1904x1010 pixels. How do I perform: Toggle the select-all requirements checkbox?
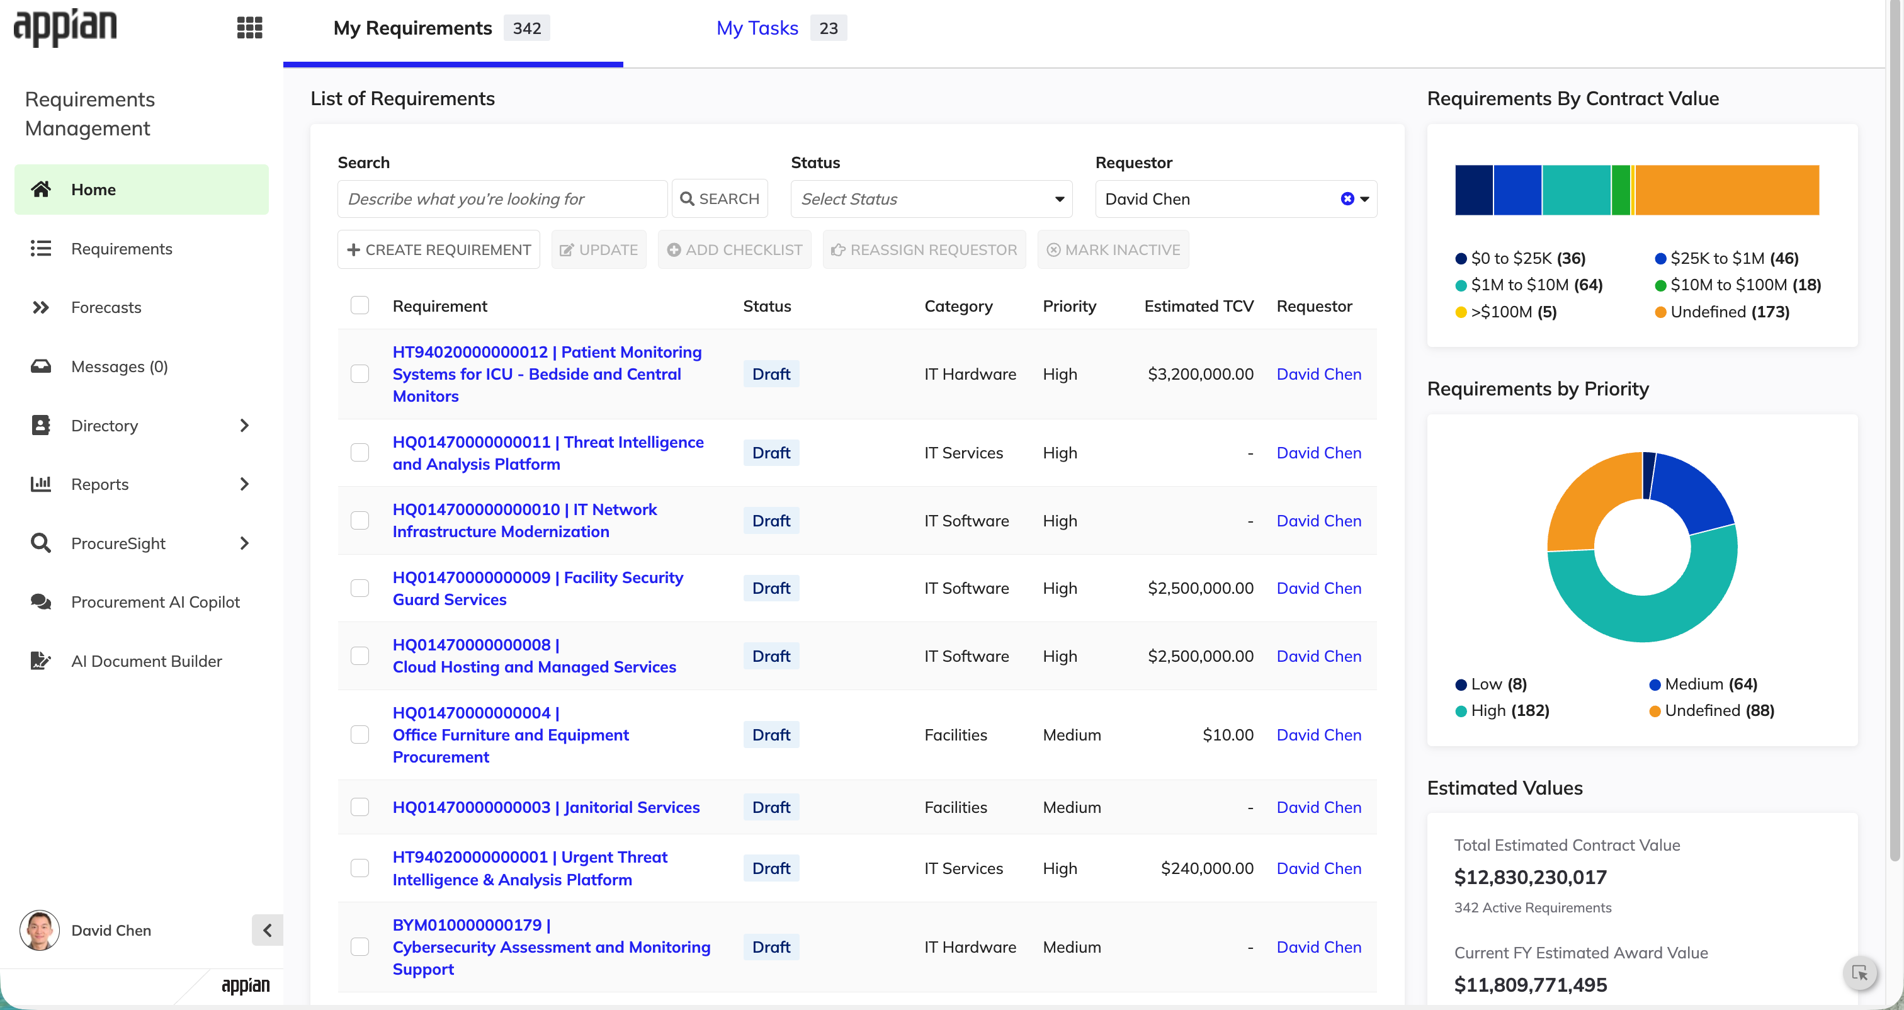(360, 305)
